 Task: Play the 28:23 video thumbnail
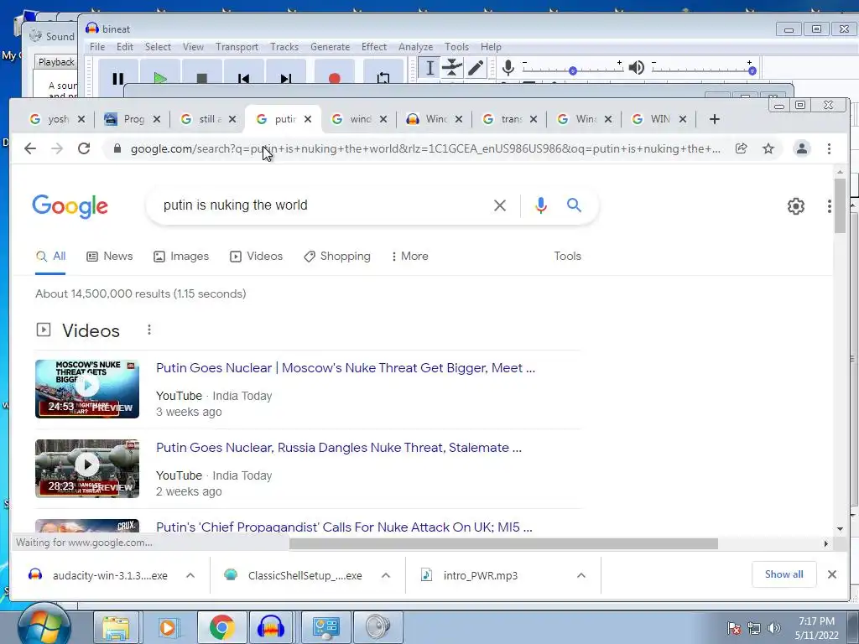(x=87, y=468)
